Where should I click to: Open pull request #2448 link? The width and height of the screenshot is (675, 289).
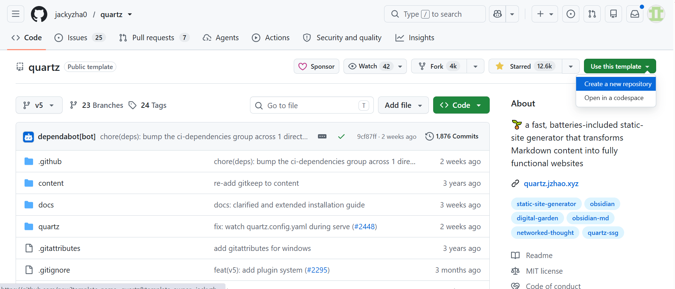365,227
